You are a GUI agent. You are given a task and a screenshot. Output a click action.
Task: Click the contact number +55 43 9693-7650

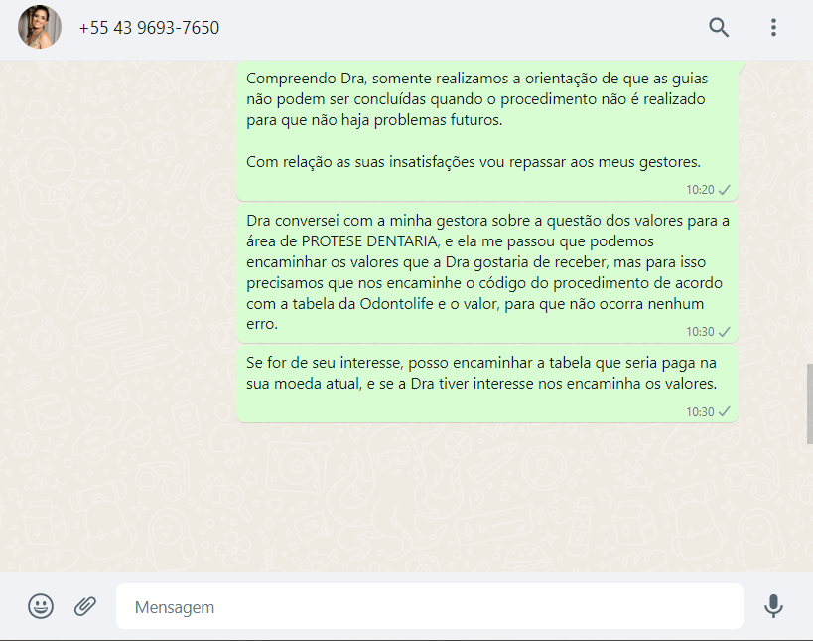[149, 28]
